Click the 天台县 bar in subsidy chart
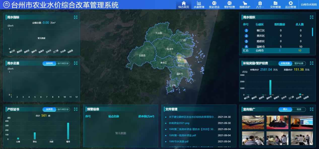Viewport: 319px width, 149px height. tap(300, 94)
